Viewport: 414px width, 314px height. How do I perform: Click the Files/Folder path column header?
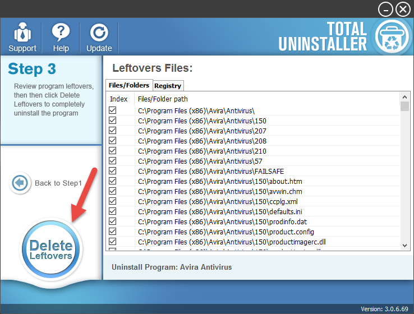(163, 99)
